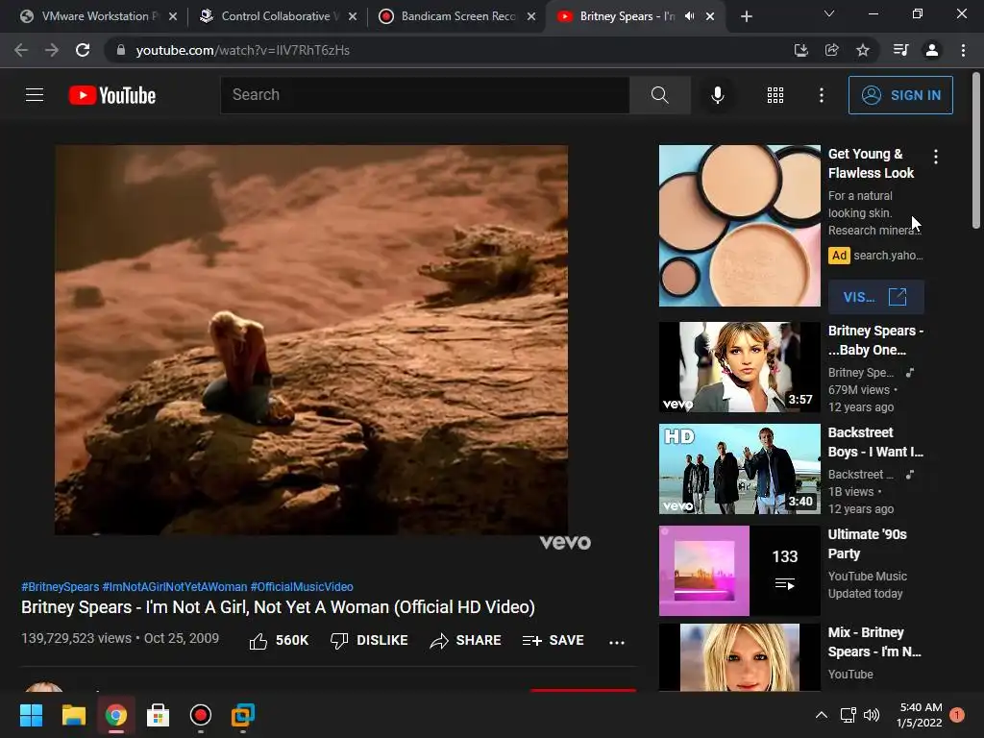
Task: Click the YouTube logo
Action: 112,95
